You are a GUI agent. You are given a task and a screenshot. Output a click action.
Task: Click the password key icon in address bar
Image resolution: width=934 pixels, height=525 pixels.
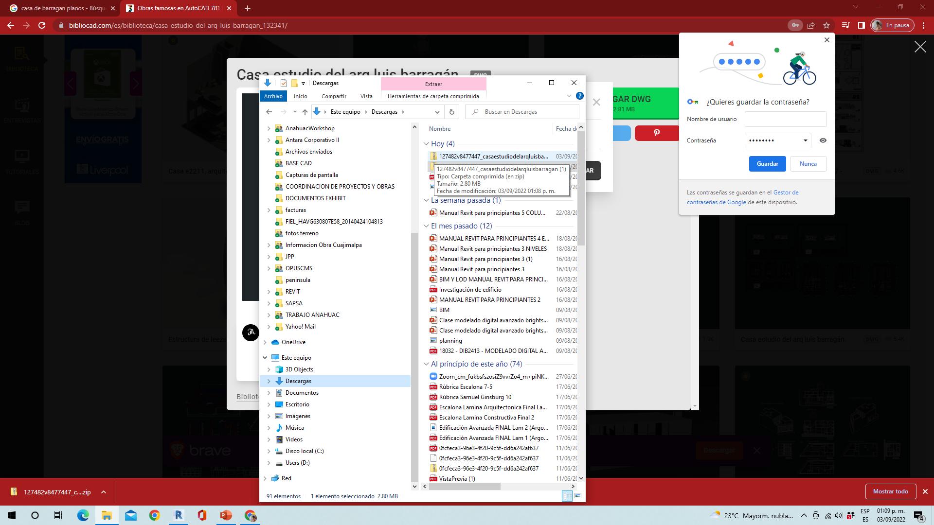click(795, 25)
